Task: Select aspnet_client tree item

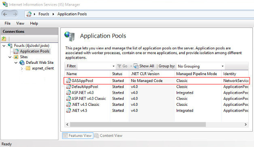Action: coord(43,68)
